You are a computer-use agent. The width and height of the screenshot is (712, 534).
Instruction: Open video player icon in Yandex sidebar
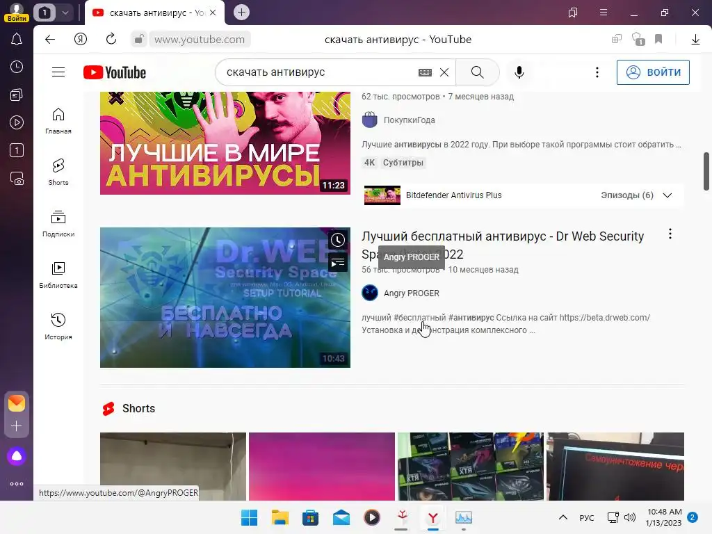pos(17,122)
